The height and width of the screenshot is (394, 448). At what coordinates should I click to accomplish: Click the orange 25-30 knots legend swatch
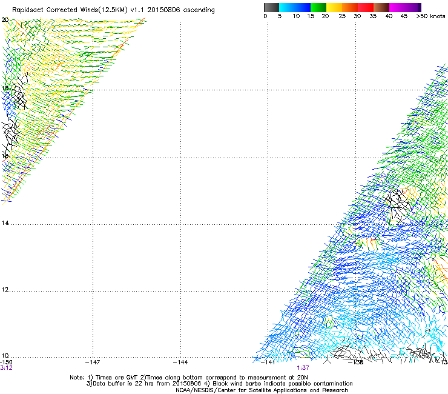[350, 7]
